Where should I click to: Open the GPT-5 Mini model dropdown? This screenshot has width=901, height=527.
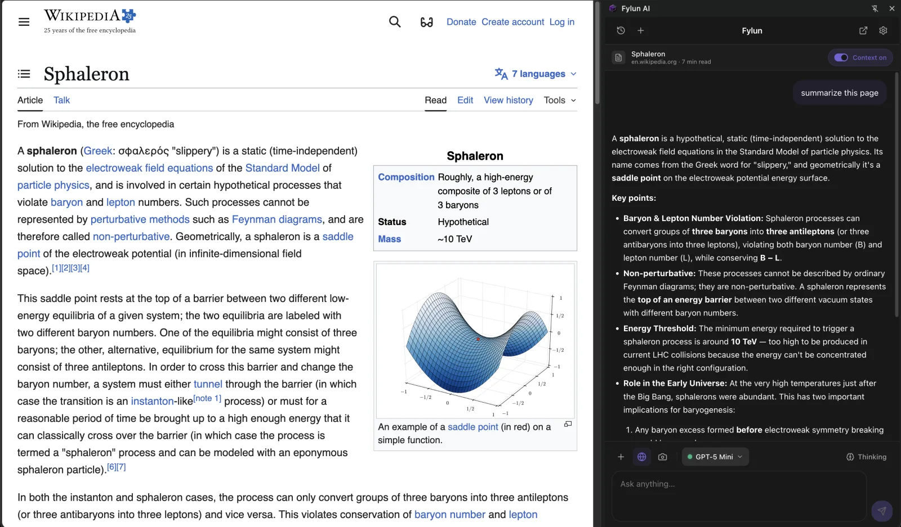715,457
